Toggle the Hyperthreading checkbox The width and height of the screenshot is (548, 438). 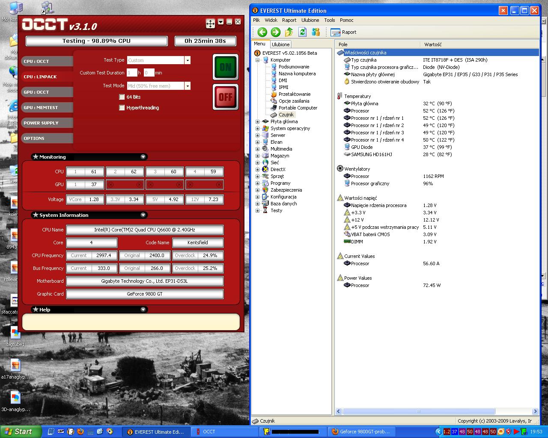pos(122,108)
